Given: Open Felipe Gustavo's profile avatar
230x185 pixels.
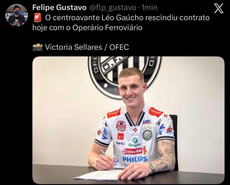Looking at the screenshot, I should (17, 15).
